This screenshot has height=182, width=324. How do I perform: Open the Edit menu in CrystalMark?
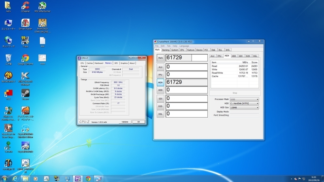[x=163, y=46]
